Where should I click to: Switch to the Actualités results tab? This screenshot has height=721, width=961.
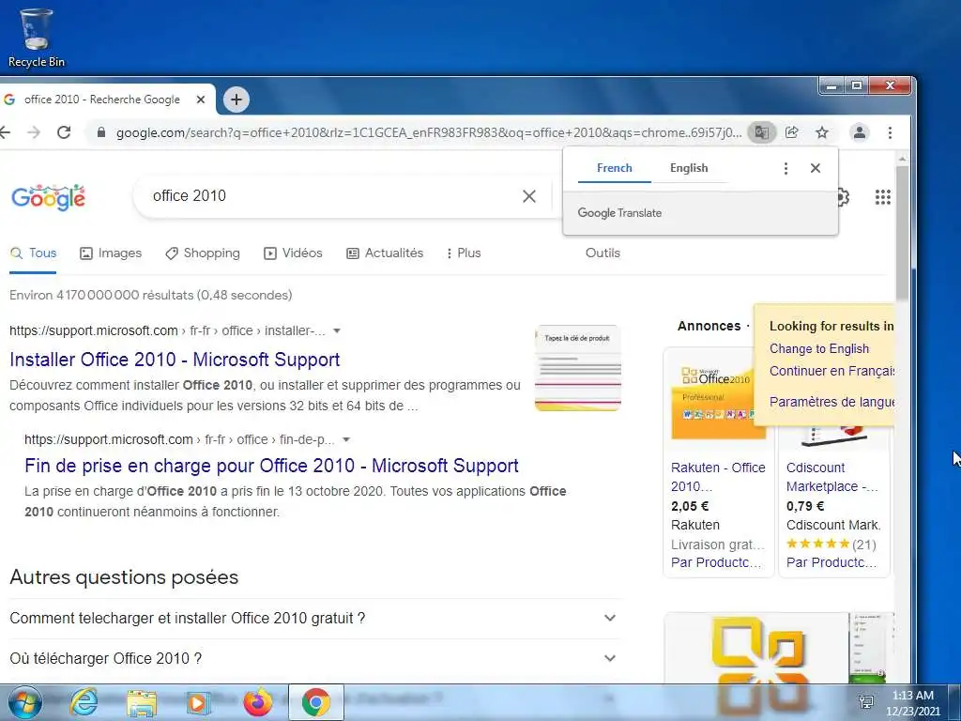coord(385,253)
